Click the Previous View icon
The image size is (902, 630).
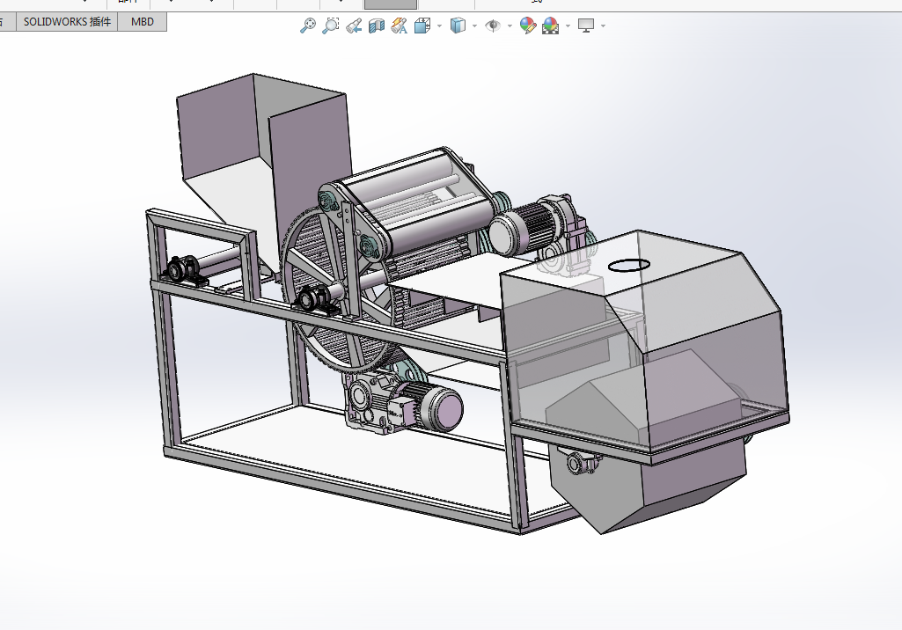[x=353, y=26]
